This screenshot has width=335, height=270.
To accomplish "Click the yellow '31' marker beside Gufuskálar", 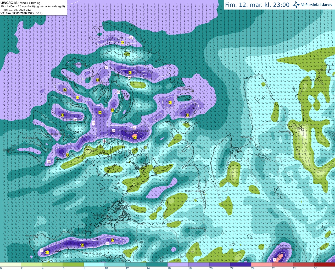I will pos(47,252).
